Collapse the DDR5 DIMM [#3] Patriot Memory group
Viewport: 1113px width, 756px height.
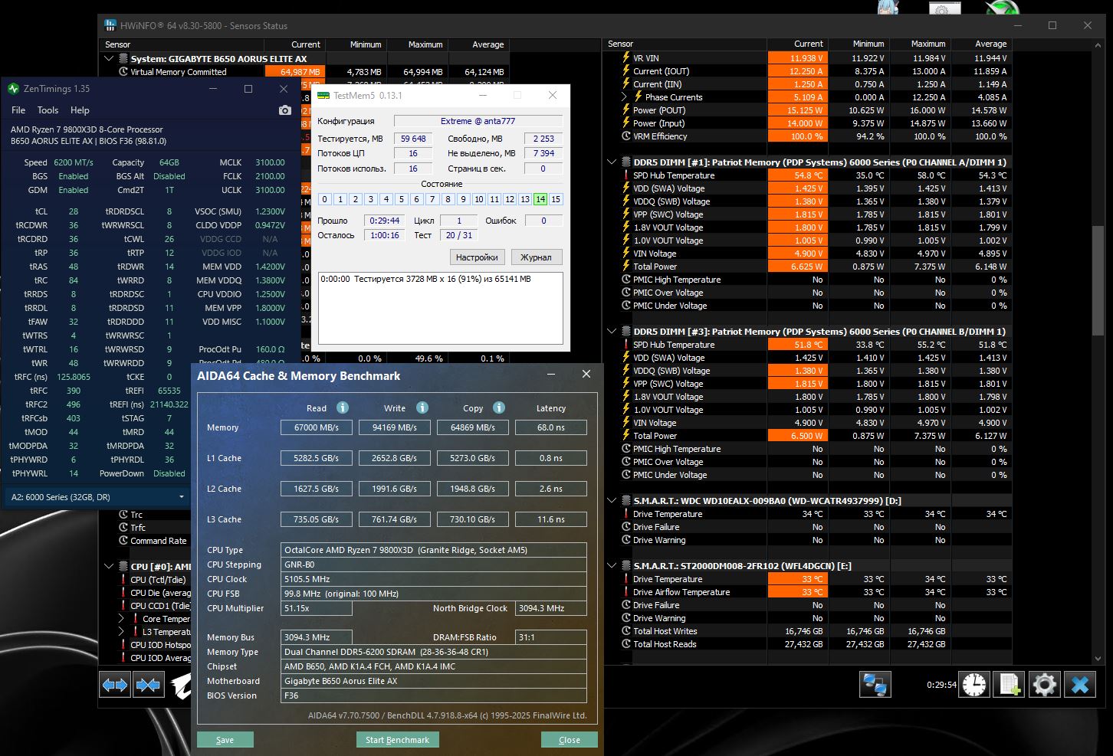612,332
